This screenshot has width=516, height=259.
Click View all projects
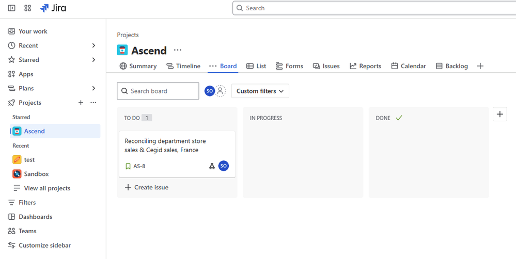(47, 188)
